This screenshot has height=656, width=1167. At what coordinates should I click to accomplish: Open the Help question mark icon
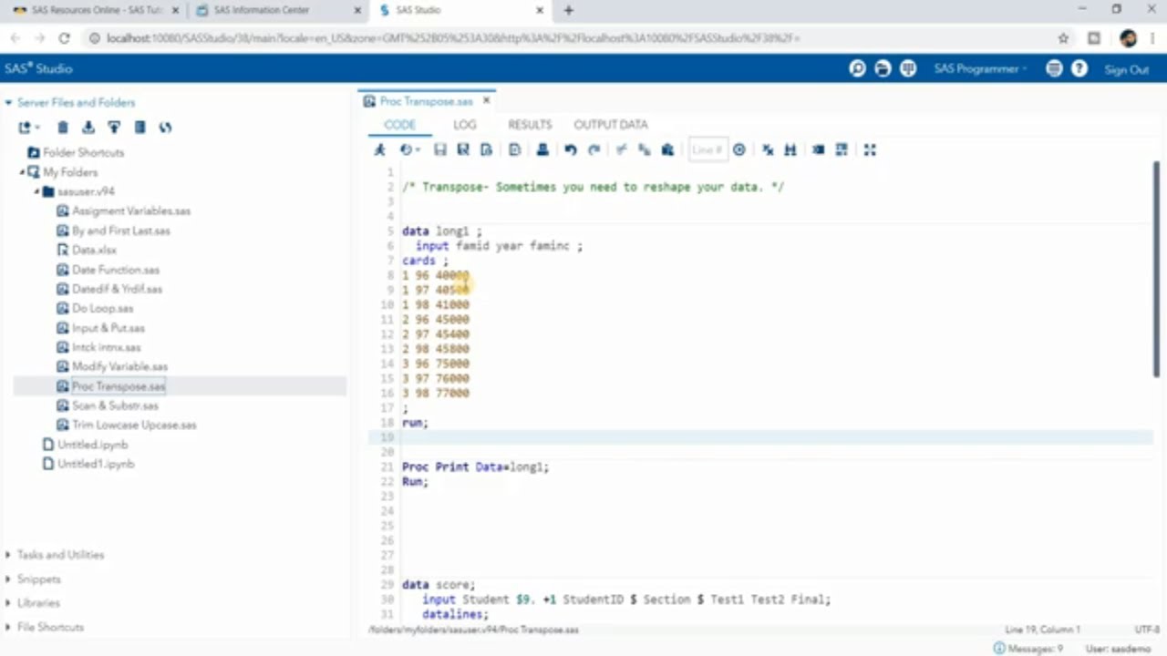[x=1079, y=69]
